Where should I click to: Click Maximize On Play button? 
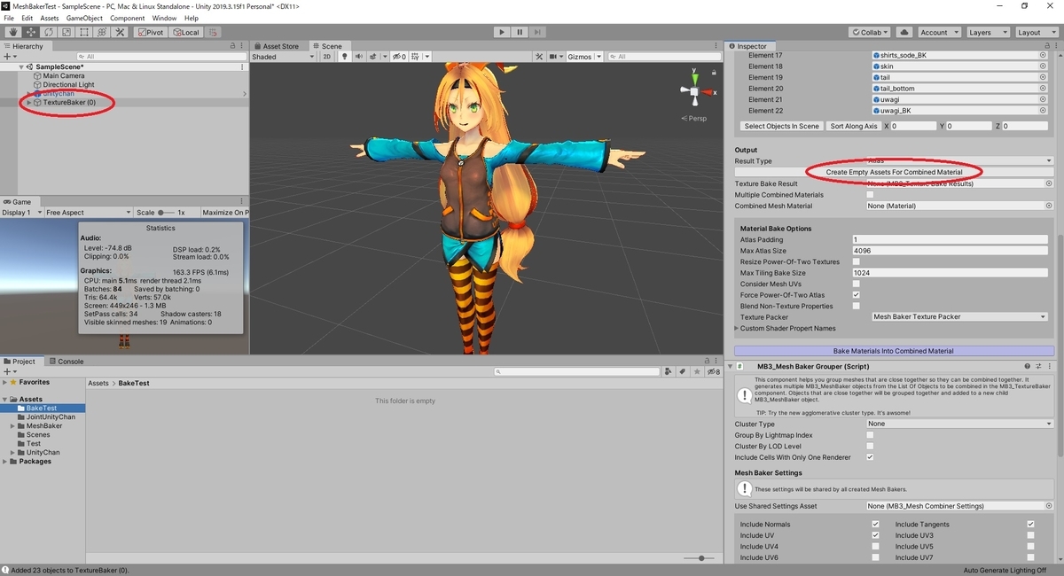[224, 213]
